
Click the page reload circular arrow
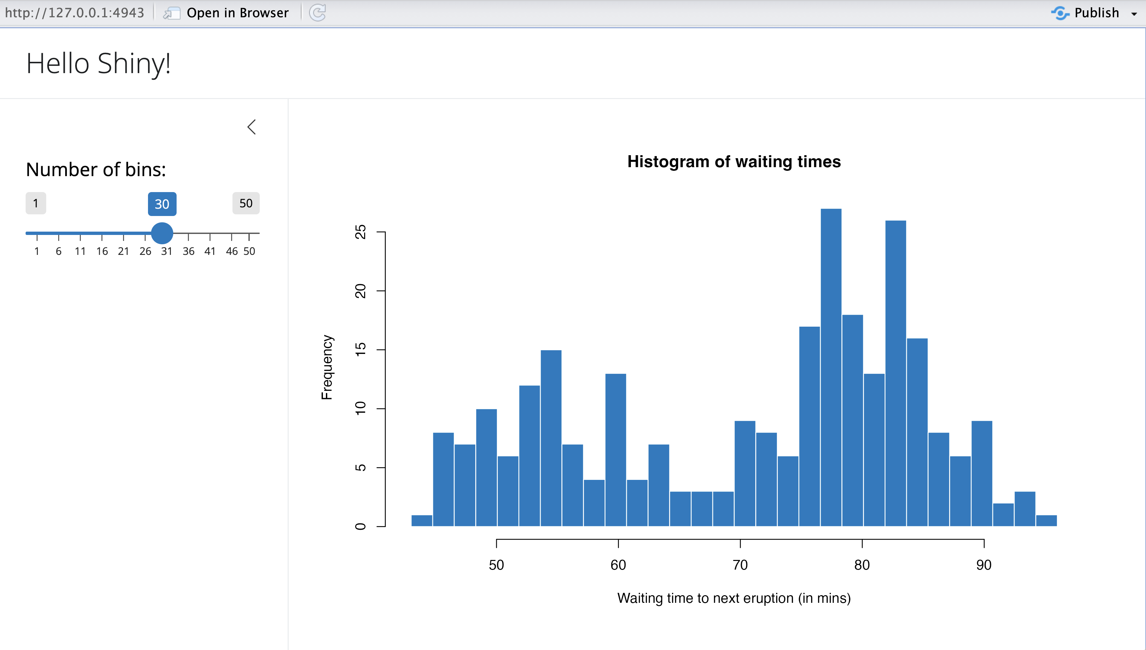(x=317, y=12)
